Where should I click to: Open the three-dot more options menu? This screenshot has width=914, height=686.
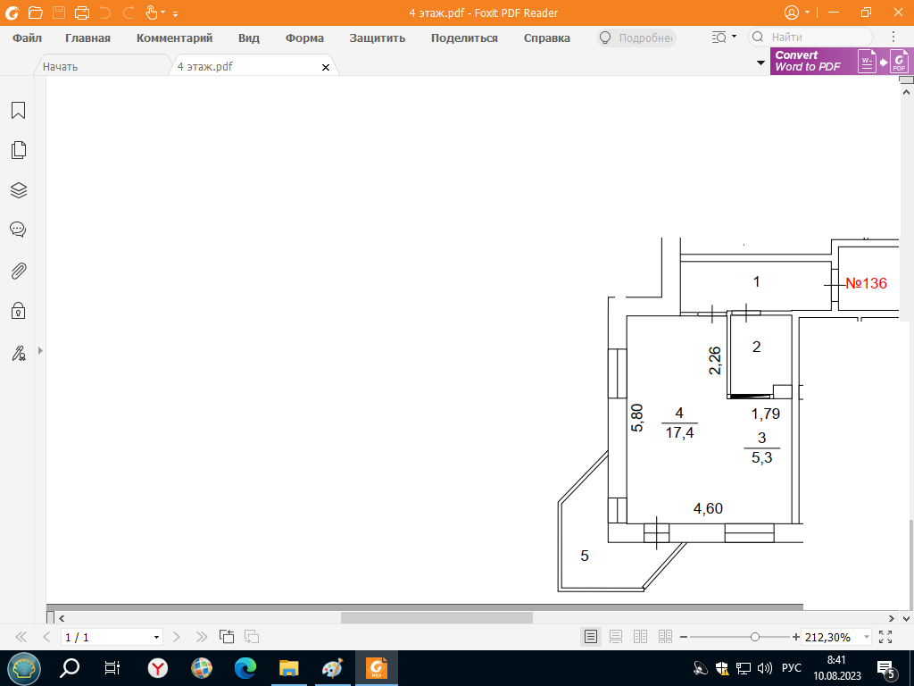pos(893,37)
